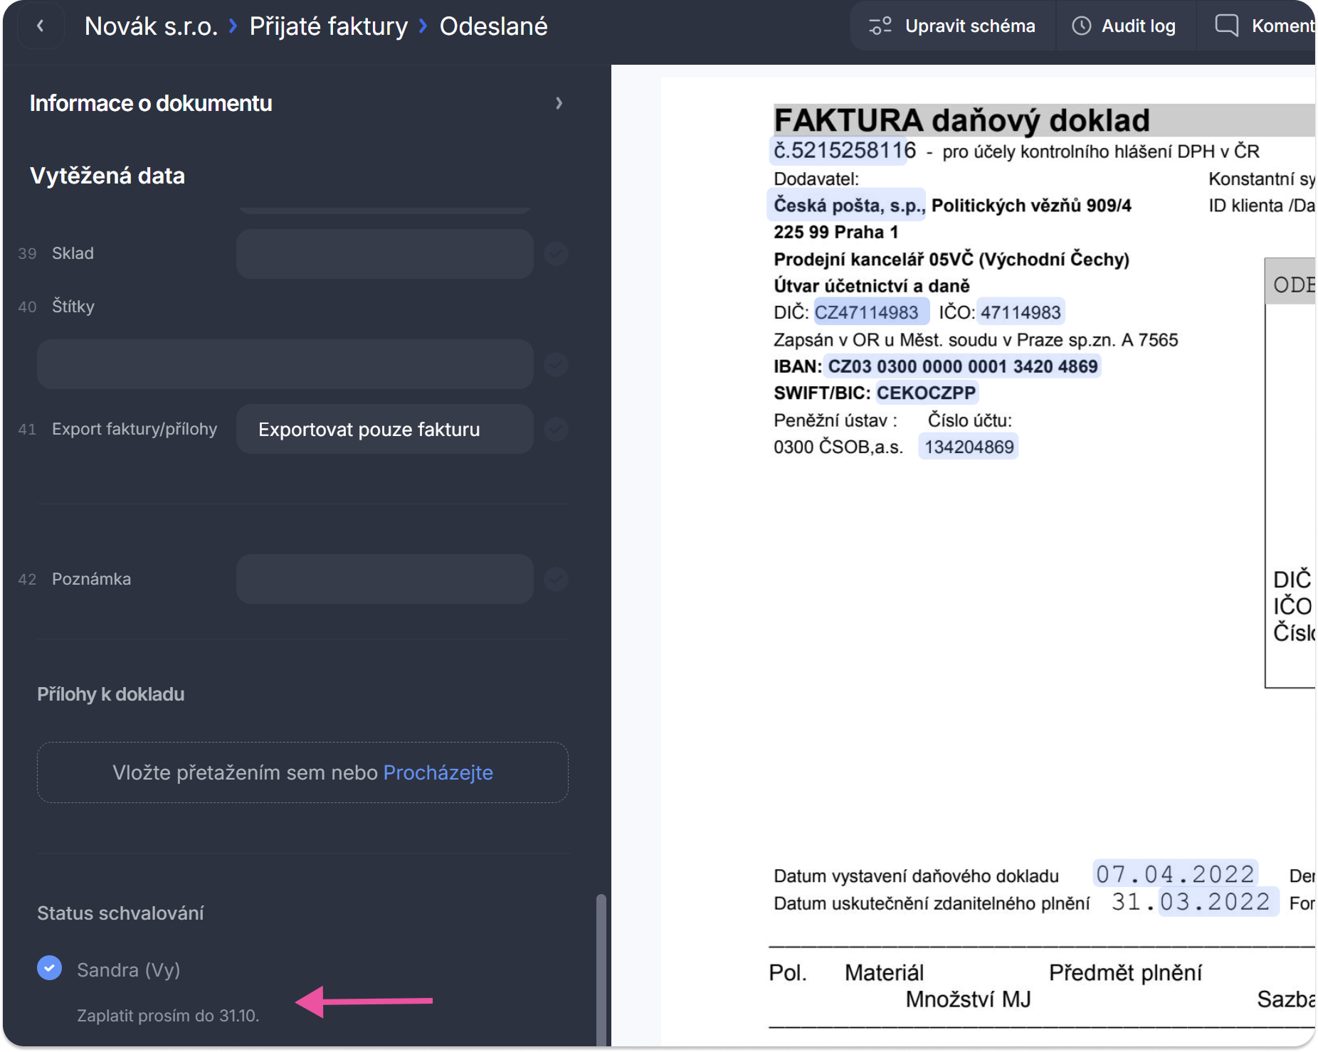
Task: Confirm the Sklad field checkmark
Action: [x=556, y=253]
